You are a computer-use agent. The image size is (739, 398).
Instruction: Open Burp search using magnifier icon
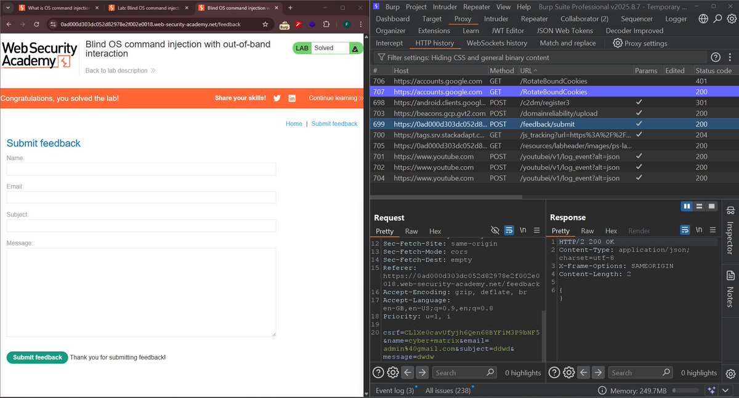pyautogui.click(x=718, y=18)
